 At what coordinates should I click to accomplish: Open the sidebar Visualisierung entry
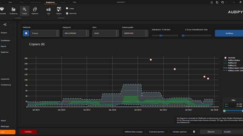pyautogui.click(x=6, y=85)
